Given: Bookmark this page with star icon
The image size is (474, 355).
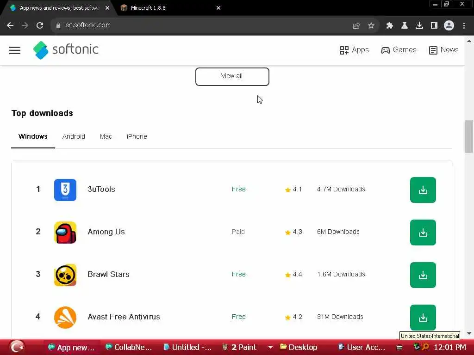Looking at the screenshot, I should 371,26.
